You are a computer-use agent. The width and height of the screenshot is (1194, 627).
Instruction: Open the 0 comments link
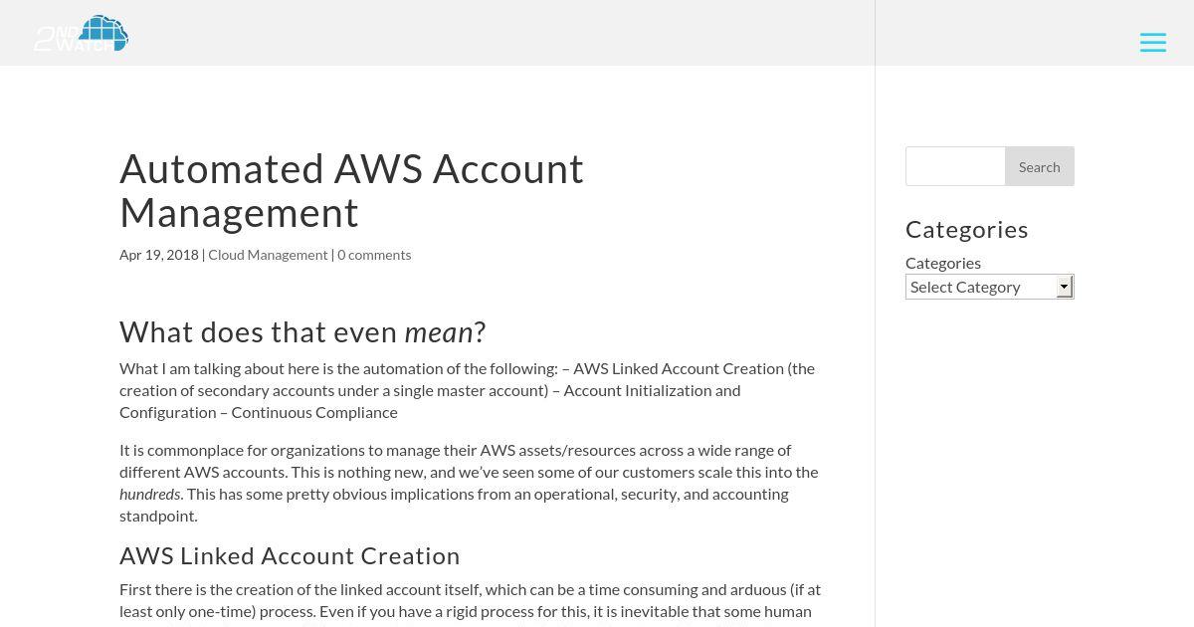pos(374,255)
